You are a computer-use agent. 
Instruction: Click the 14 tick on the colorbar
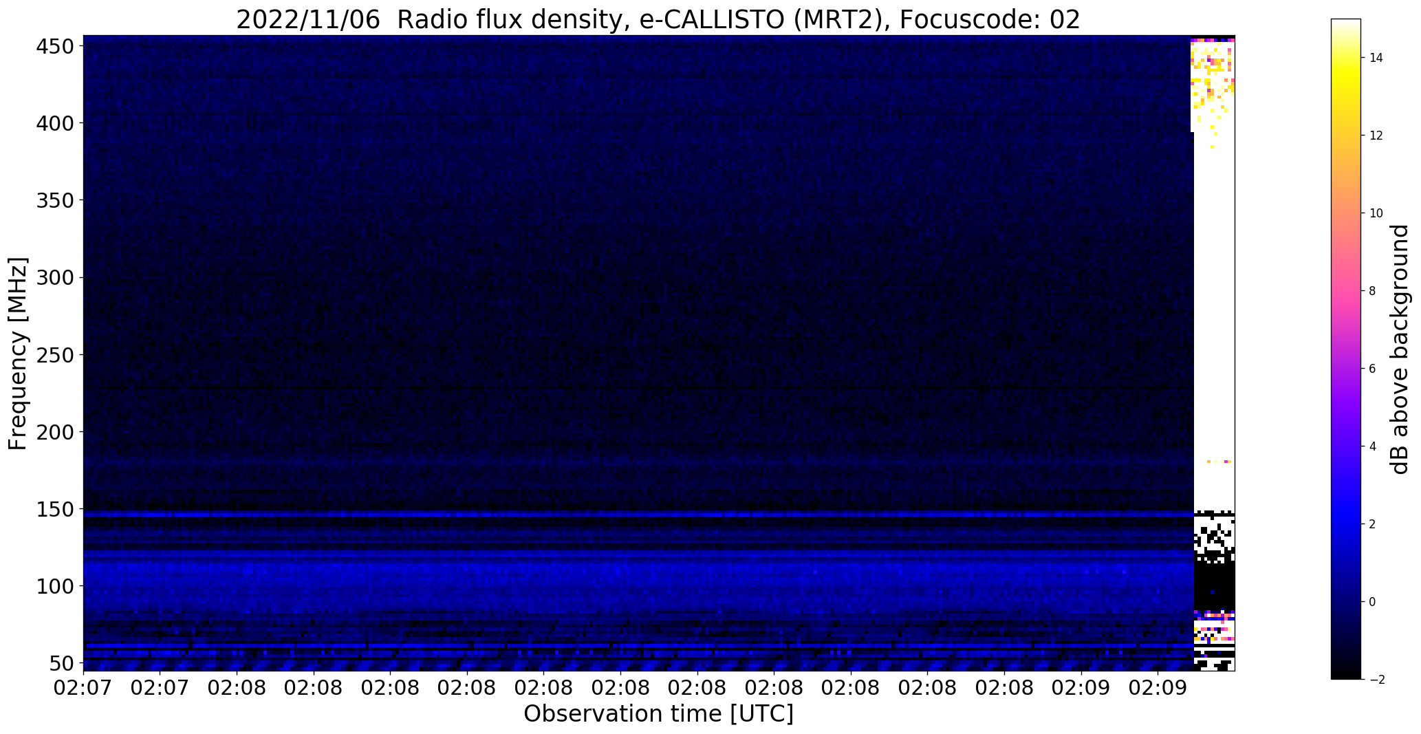click(1376, 58)
